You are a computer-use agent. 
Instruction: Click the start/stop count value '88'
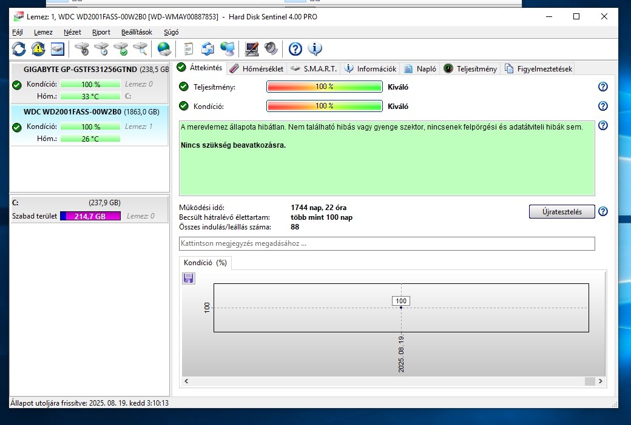295,227
